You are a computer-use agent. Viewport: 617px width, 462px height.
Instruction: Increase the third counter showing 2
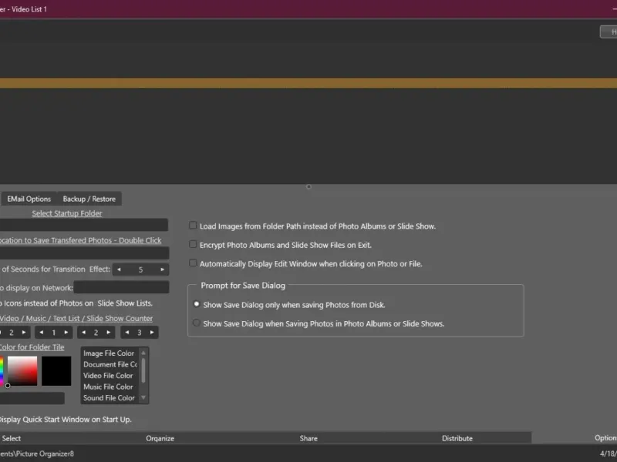coord(109,333)
